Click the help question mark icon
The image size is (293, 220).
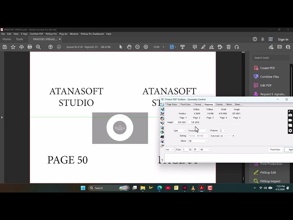pos(255,39)
